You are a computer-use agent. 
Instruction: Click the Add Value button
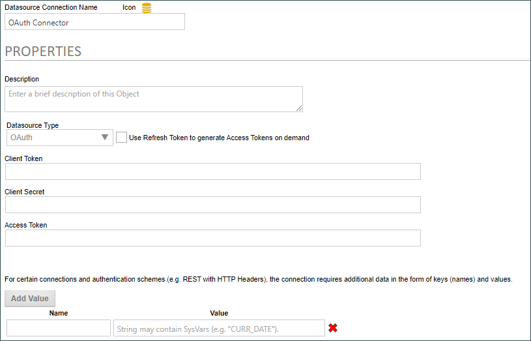click(30, 298)
